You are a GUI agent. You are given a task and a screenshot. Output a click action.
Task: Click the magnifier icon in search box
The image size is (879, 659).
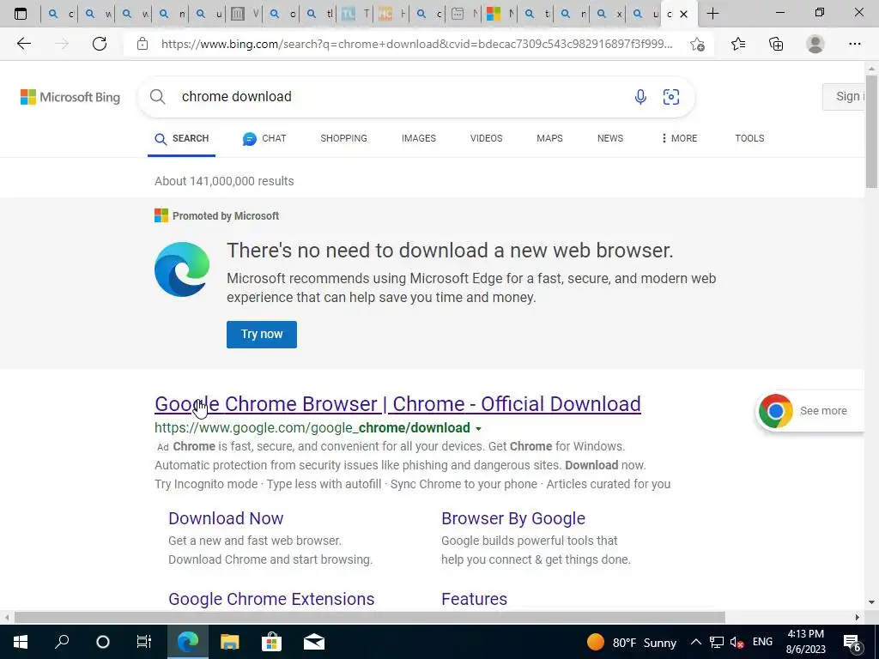(x=158, y=97)
